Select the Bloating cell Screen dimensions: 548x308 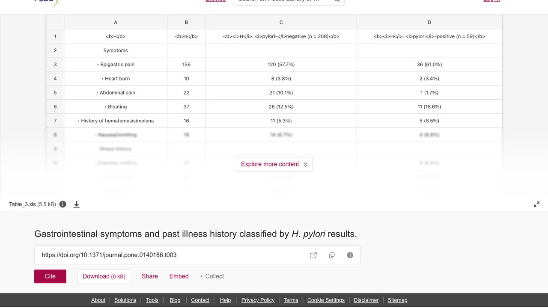pos(116,107)
